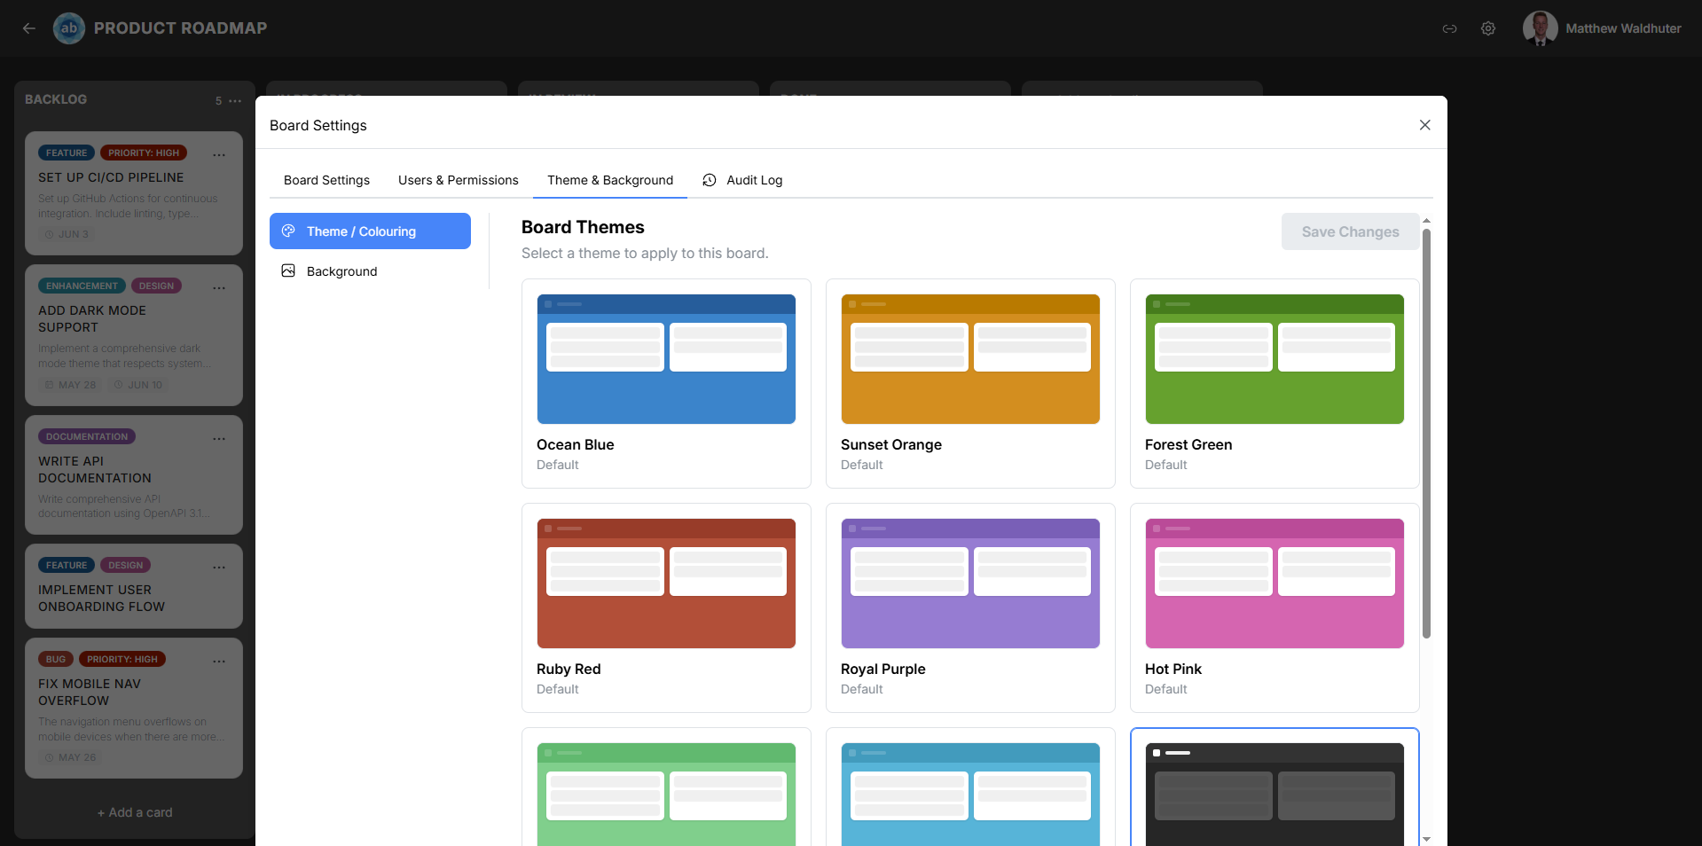The height and width of the screenshot is (846, 1702).
Task: Click the JUN 10 due date badge
Action: (x=138, y=385)
